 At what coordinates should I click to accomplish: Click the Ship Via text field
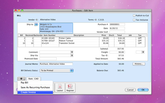55,55
